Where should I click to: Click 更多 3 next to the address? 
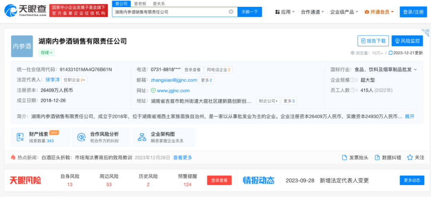click(289, 101)
